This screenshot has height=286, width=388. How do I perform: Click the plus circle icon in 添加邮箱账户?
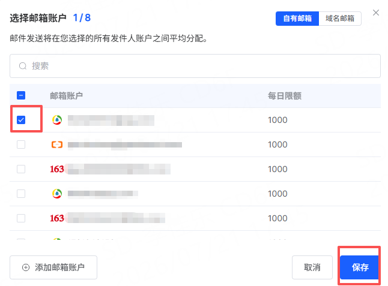[26, 267]
